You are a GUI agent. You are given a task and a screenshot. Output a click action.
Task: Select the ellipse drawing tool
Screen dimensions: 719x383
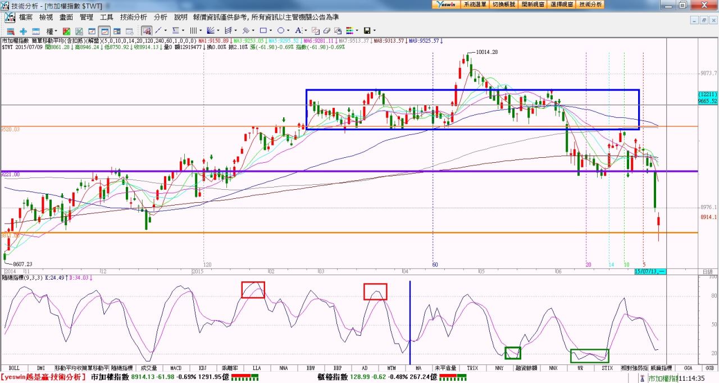tap(280, 30)
